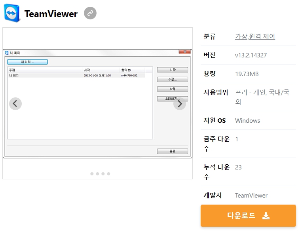Image resolution: width=300 pixels, height=232 pixels.
Task: Click the TeamViewer page title
Action: [x=51, y=14]
